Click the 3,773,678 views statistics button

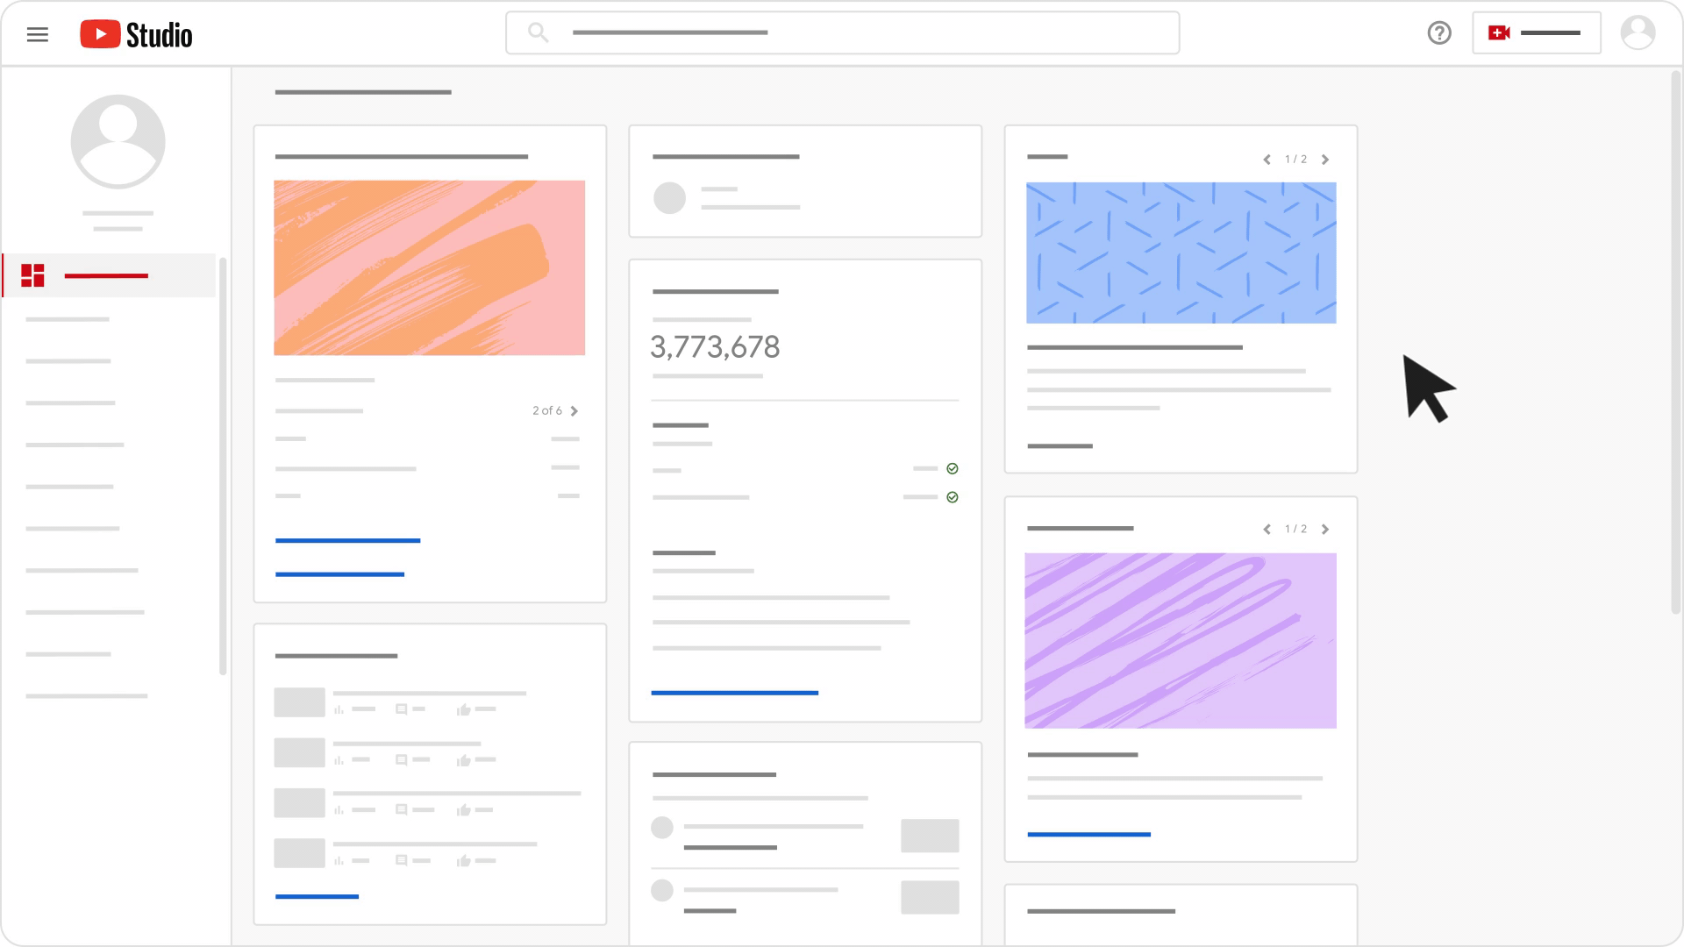tap(715, 345)
